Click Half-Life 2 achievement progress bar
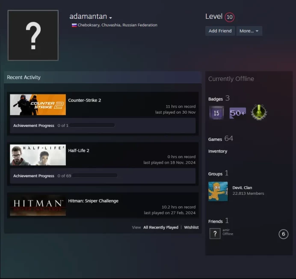 (x=95, y=176)
